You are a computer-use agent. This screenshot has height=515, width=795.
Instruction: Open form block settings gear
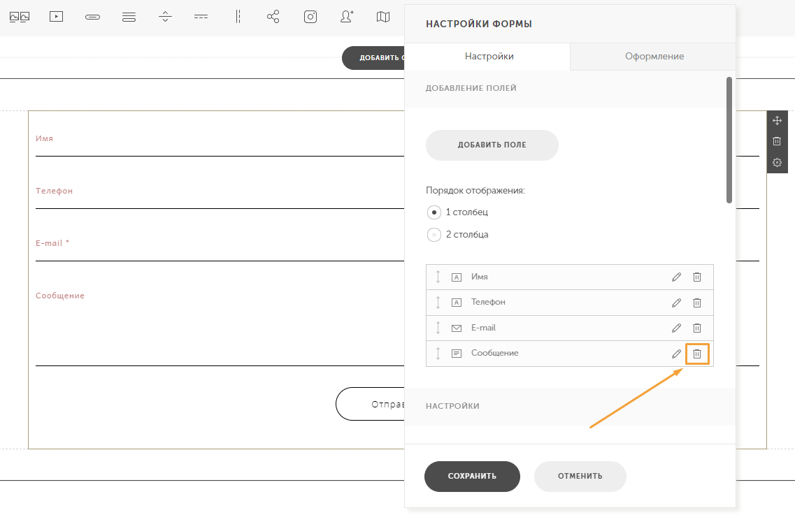coord(777,163)
